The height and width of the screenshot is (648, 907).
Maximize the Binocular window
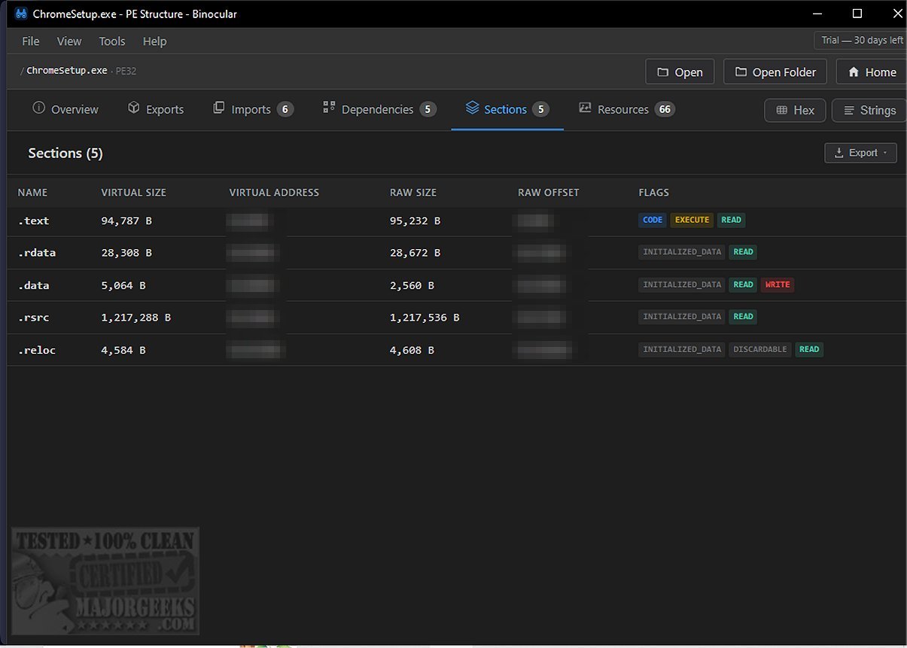857,14
